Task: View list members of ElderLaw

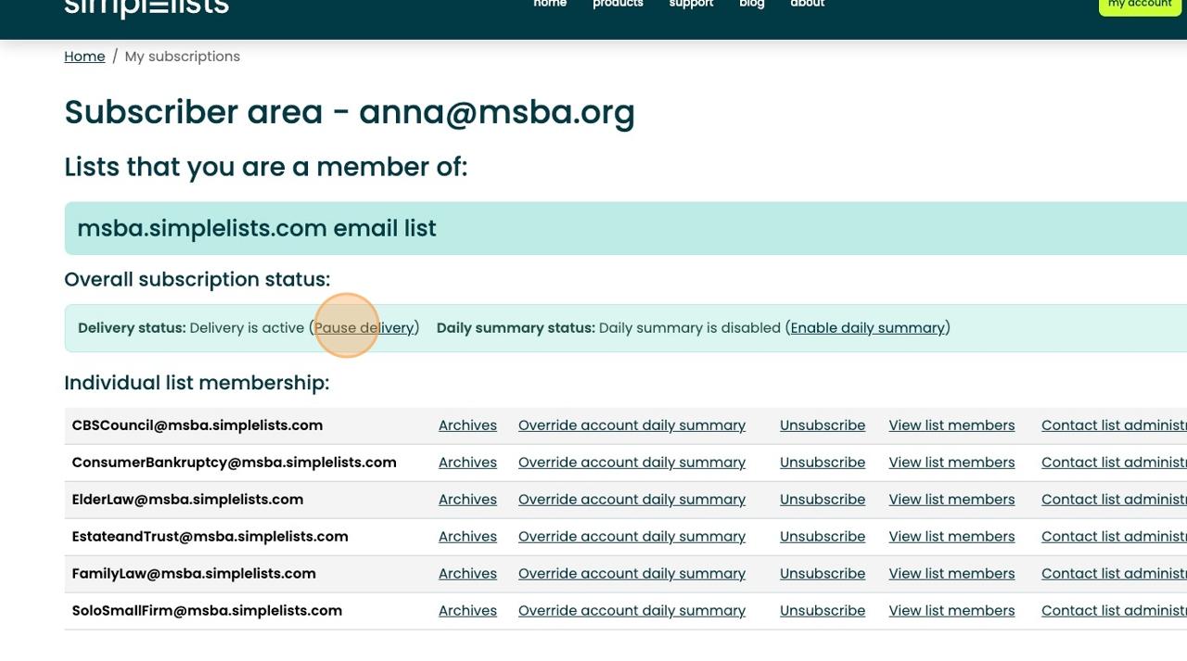Action: coord(951,500)
